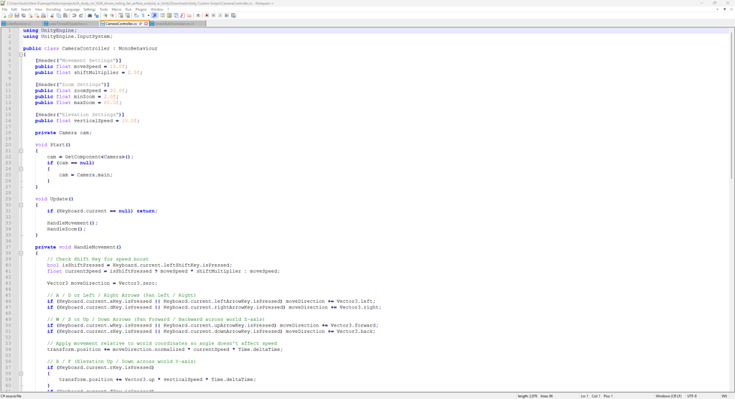Save all open files with Save All icon
The width and height of the screenshot is (735, 399).
pos(24,16)
